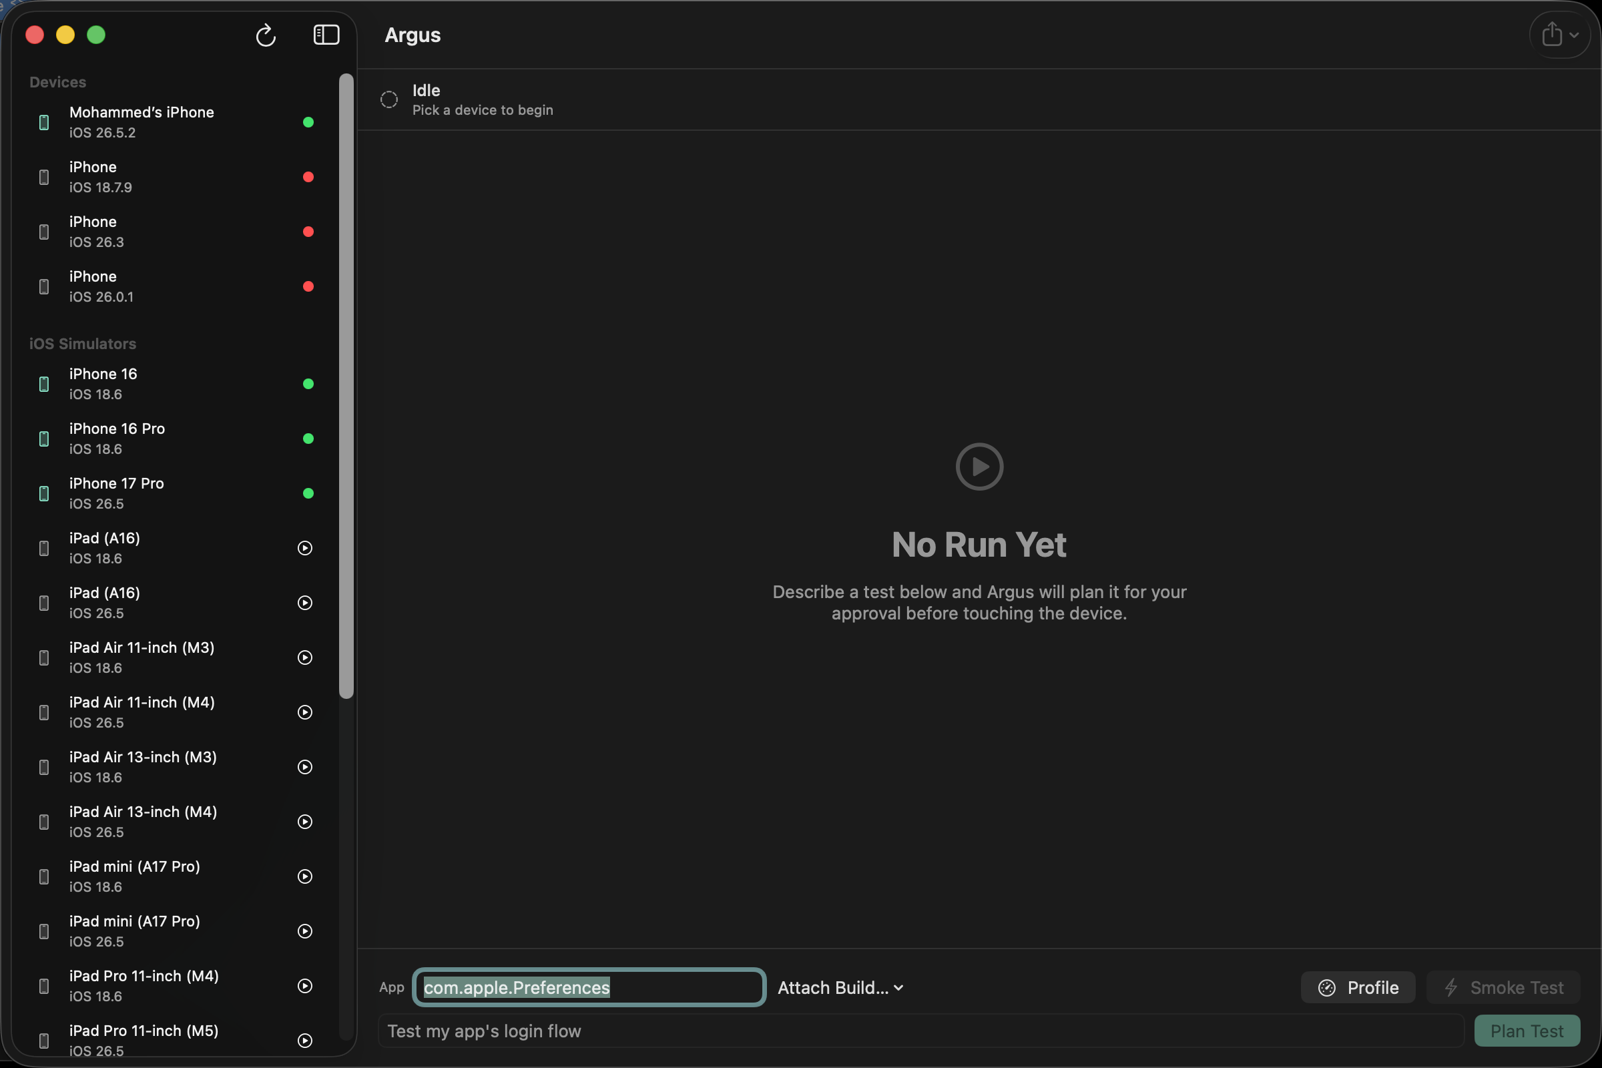The image size is (1602, 1068).
Task: Click the green dot beside iPhone 16 Pro
Action: 308,439
